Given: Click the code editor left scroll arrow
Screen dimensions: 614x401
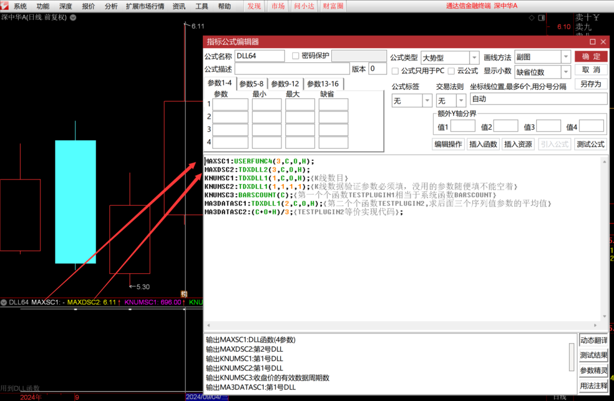Looking at the screenshot, I should [208, 325].
